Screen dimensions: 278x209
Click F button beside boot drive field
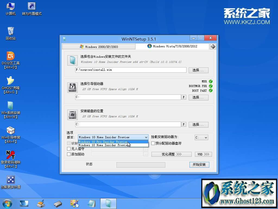tap(184, 97)
